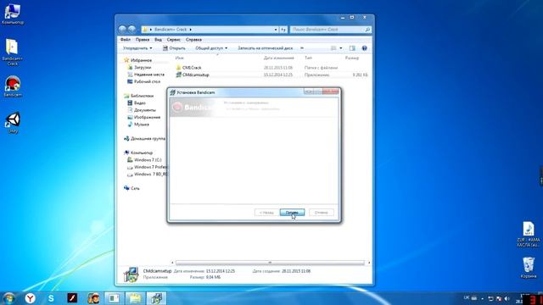Open the Windows Start button
Screen dimensions: 543x305
(x=8, y=298)
